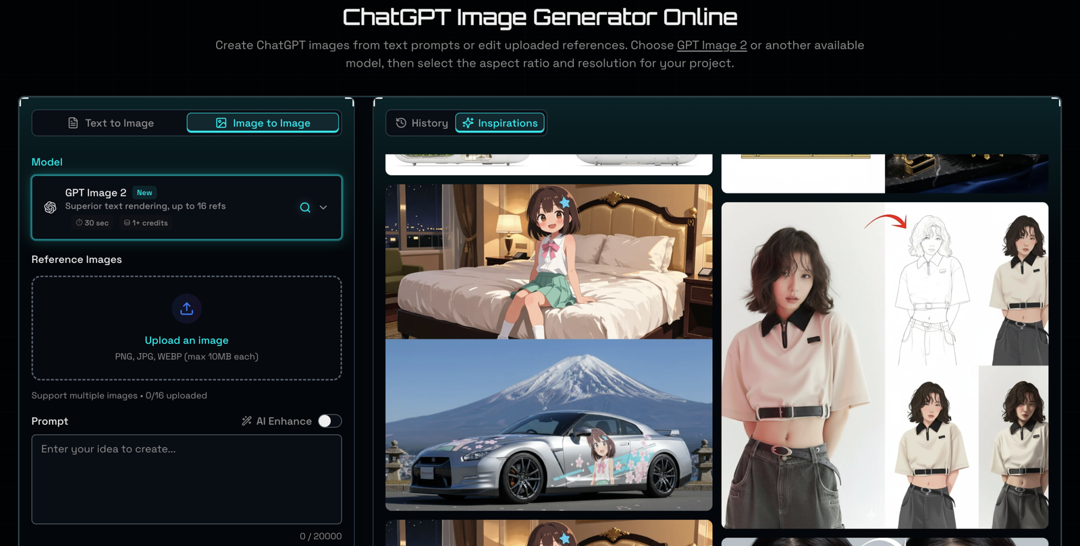
Task: Click the 1+ credits label
Action: pyautogui.click(x=146, y=223)
